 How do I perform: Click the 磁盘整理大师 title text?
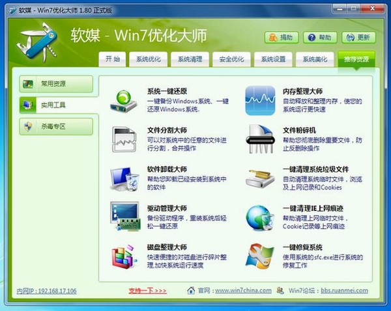pyautogui.click(x=167, y=247)
